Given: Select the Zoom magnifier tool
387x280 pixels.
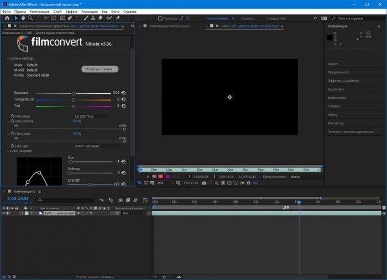Looking at the screenshot, I should [30, 18].
